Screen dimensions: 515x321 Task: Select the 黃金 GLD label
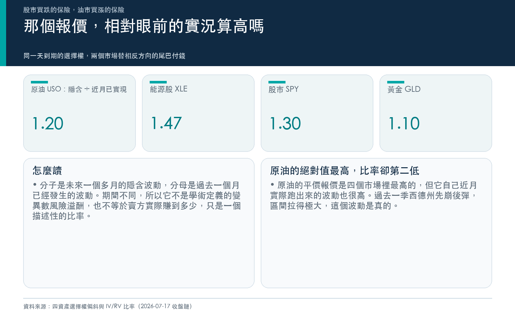pos(404,89)
